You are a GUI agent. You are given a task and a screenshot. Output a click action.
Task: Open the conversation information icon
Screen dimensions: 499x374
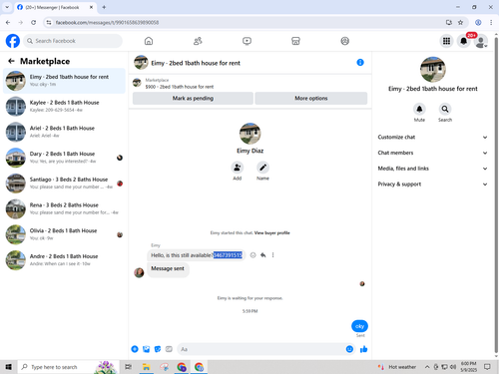[x=360, y=62]
